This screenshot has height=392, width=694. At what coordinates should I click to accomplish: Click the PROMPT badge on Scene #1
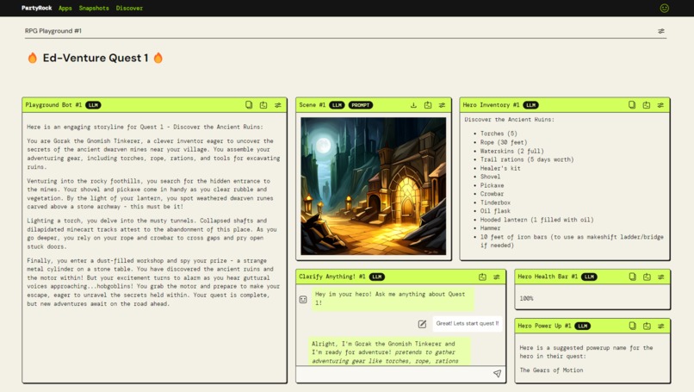(x=361, y=105)
